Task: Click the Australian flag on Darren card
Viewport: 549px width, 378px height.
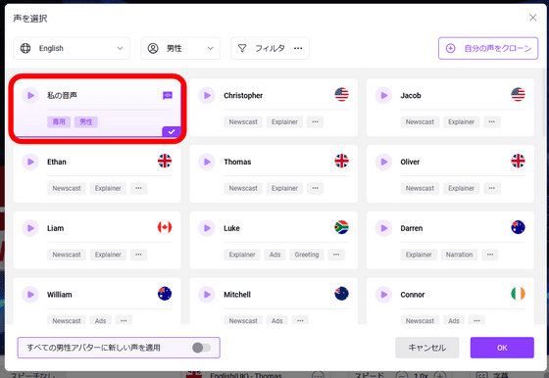Action: 518,227
